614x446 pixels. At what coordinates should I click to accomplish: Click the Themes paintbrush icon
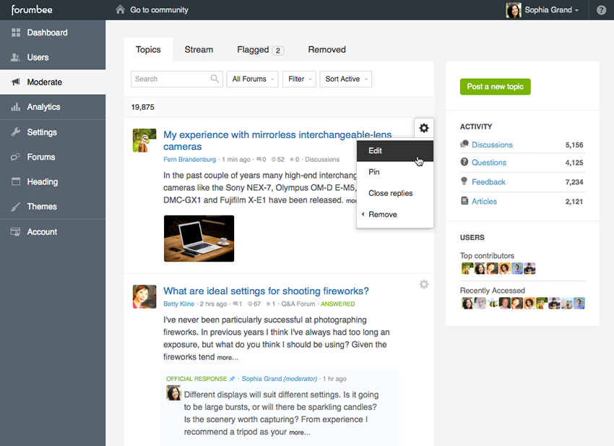click(15, 207)
